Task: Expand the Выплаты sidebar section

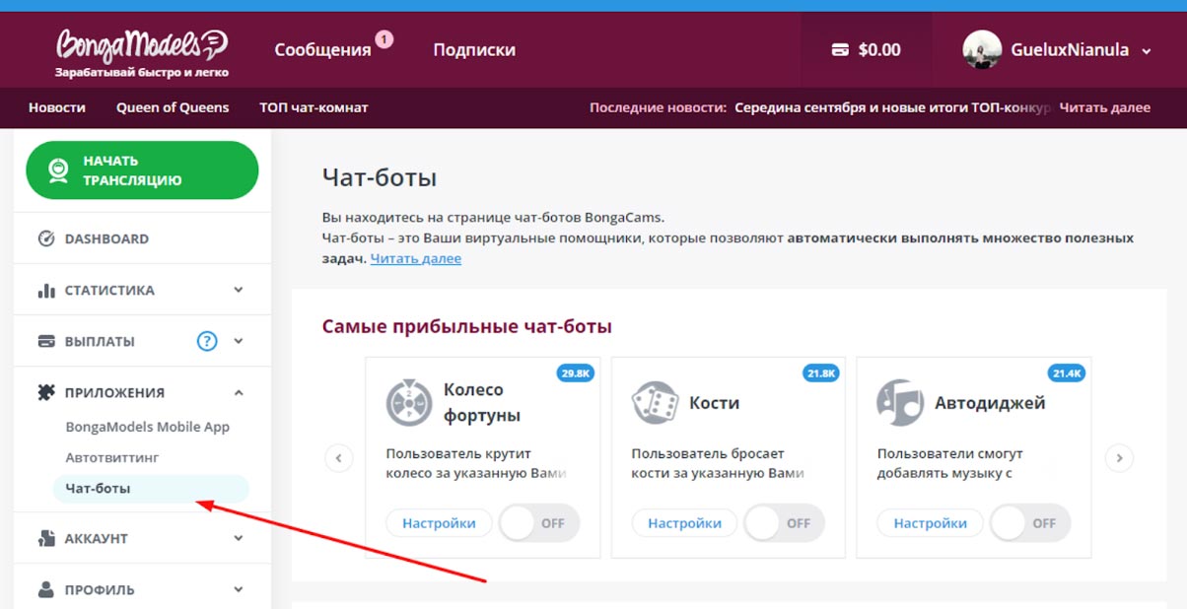Action: pyautogui.click(x=239, y=342)
